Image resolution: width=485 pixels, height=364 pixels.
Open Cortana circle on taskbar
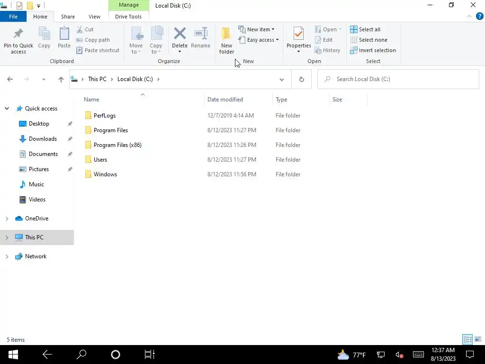[x=116, y=355]
